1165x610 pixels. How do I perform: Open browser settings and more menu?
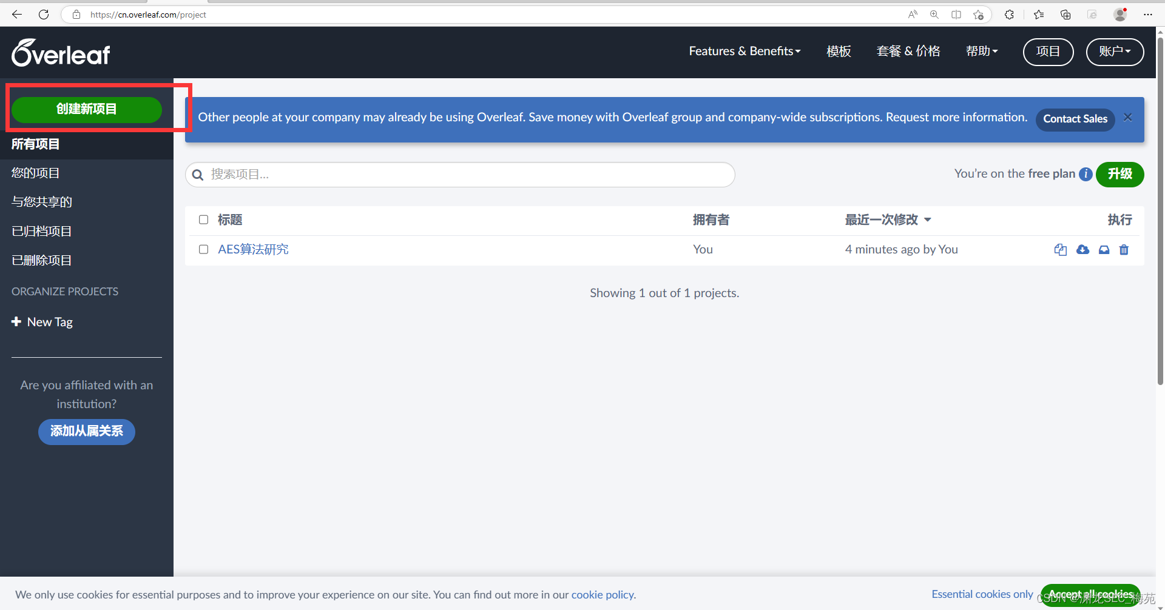tap(1147, 15)
